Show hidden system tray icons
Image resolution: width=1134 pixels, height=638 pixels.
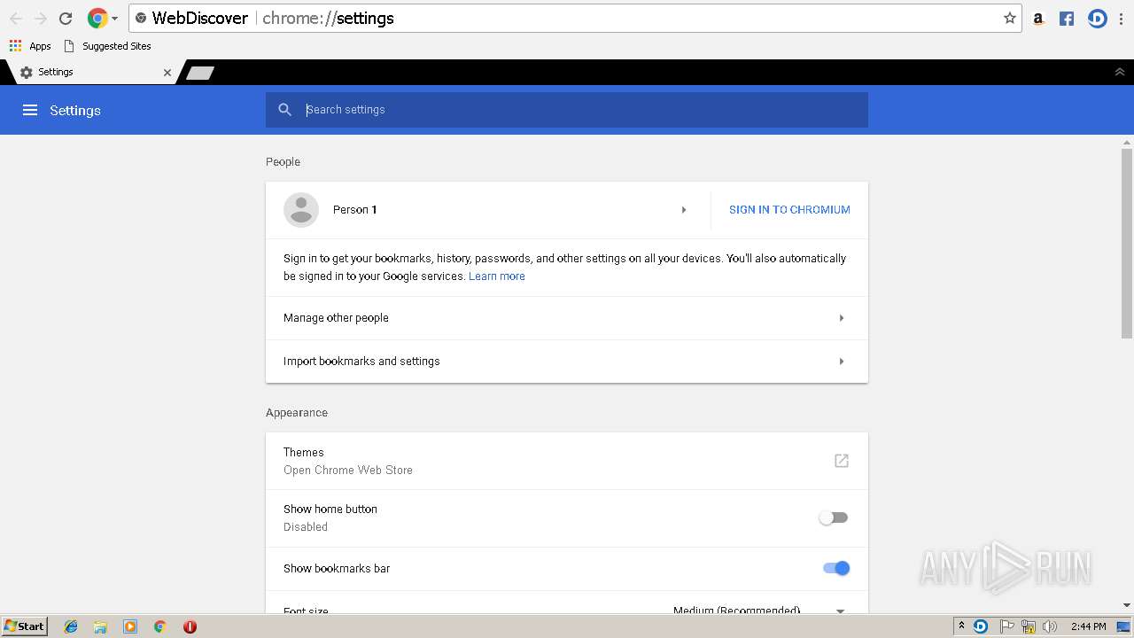[961, 626]
